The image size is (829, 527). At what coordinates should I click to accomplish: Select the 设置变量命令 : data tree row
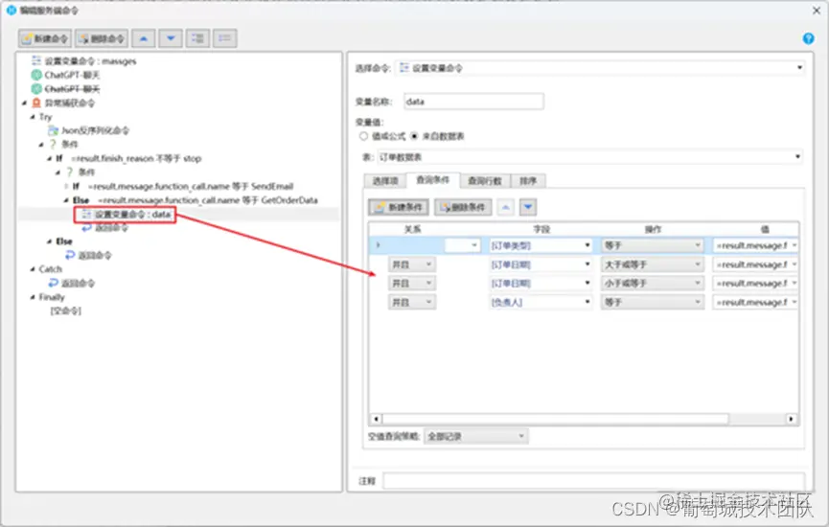[x=178, y=214]
